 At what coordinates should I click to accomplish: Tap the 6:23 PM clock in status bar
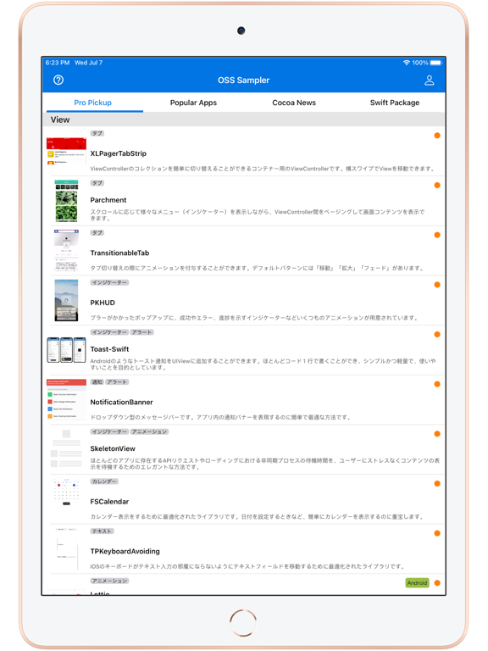click(x=58, y=63)
